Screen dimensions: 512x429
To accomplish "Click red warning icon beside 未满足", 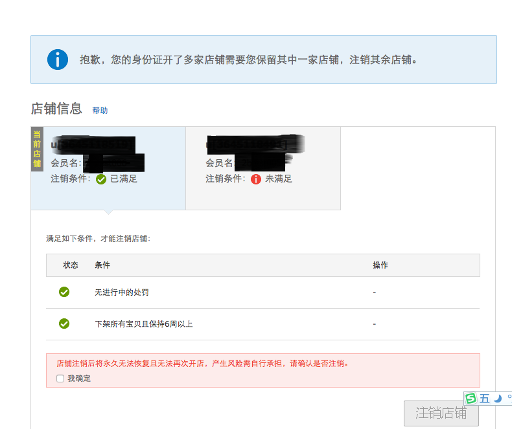I will pos(255,179).
